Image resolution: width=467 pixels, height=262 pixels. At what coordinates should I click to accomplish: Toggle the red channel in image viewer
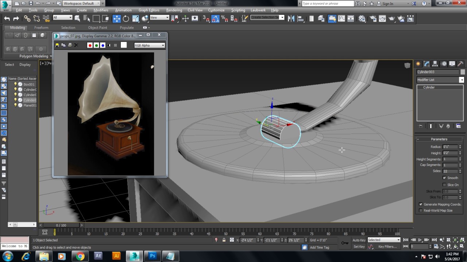(90, 45)
